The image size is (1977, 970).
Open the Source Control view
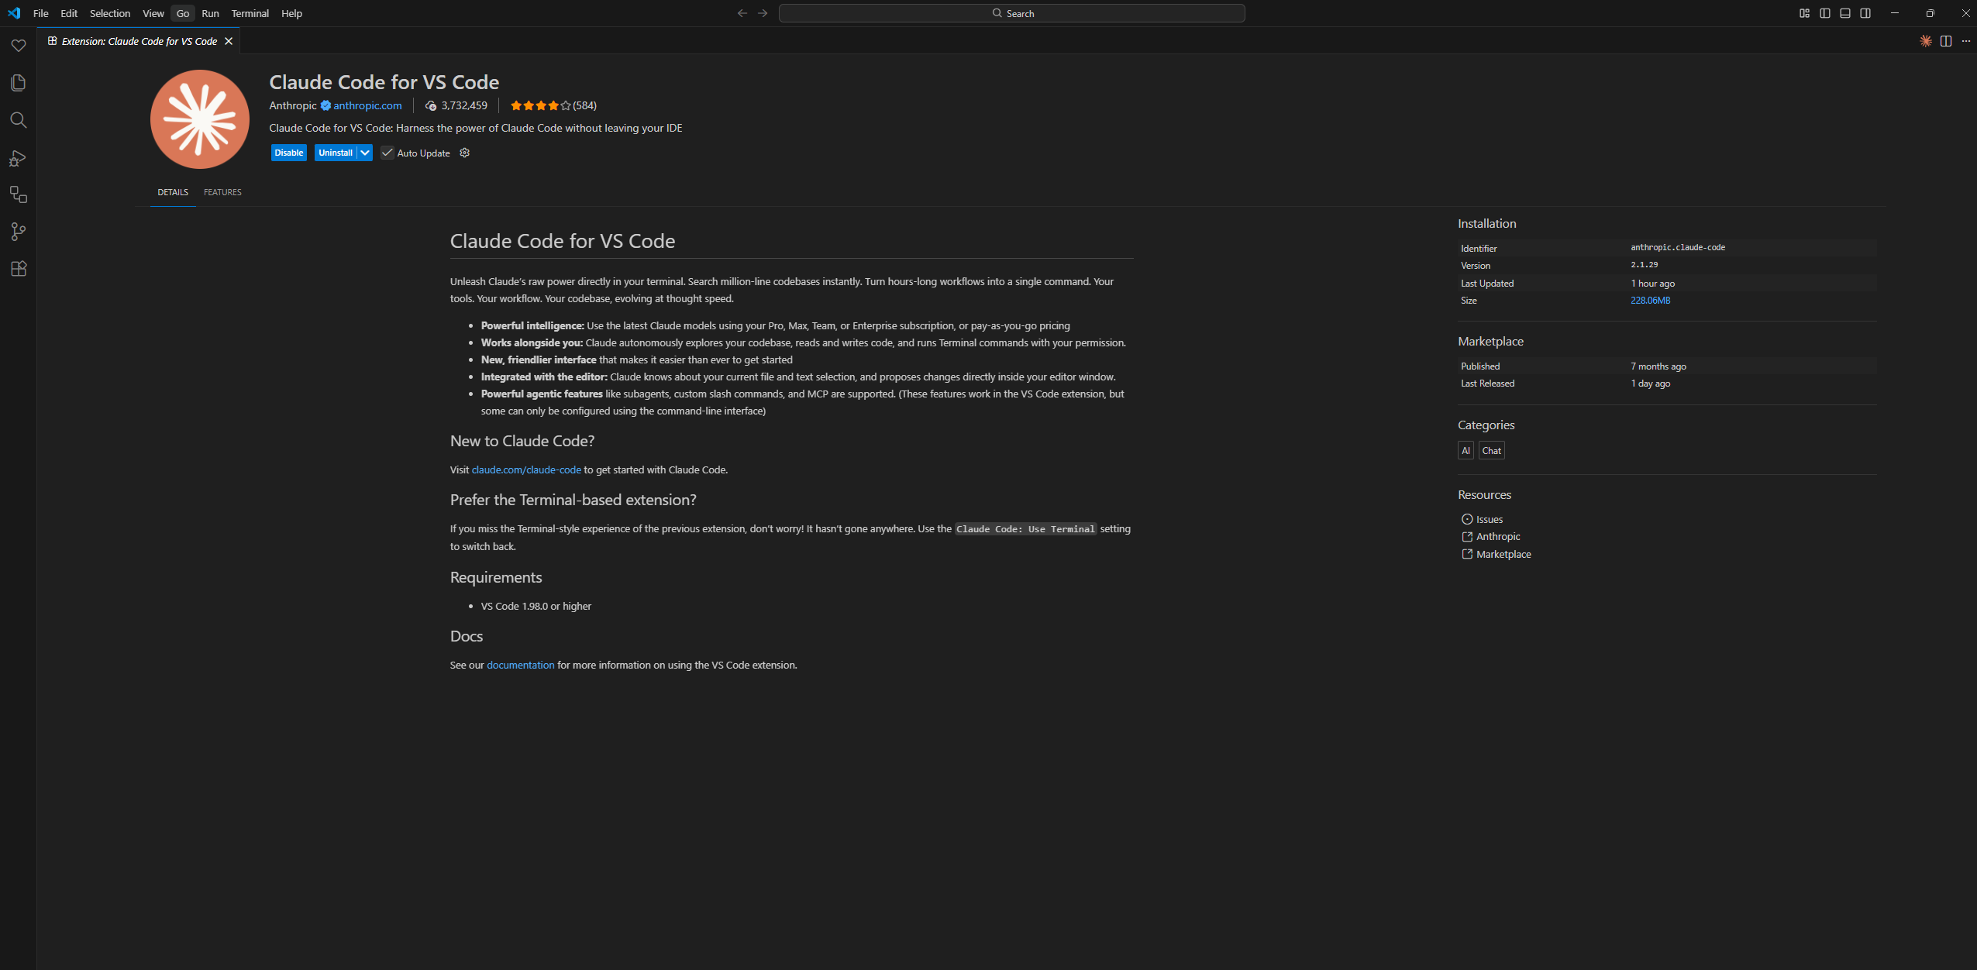click(x=18, y=232)
